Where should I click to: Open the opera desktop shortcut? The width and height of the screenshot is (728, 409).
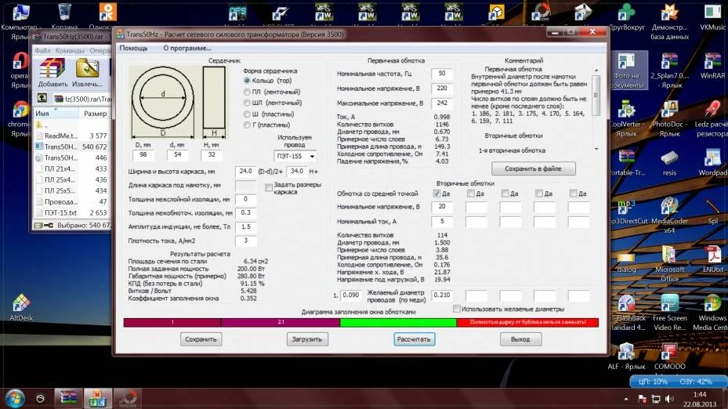point(20,70)
